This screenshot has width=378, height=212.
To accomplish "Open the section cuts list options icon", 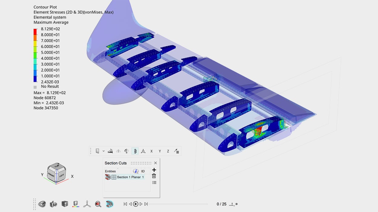I will (x=154, y=183).
